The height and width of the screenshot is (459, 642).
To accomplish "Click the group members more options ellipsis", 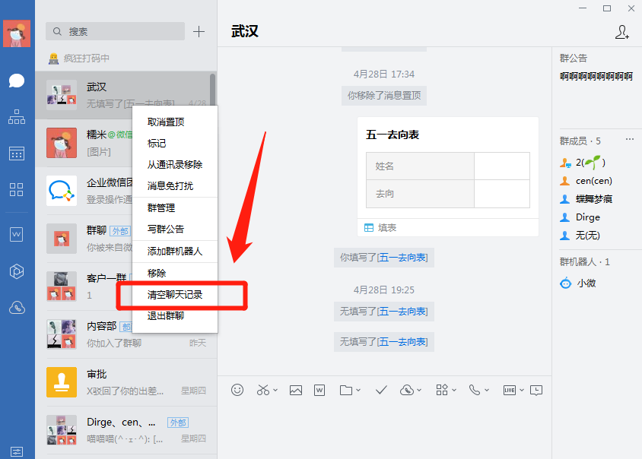I will [630, 140].
